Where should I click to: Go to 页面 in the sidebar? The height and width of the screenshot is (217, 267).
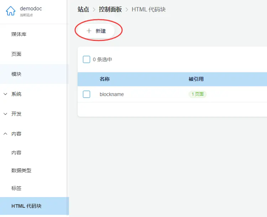[16, 54]
